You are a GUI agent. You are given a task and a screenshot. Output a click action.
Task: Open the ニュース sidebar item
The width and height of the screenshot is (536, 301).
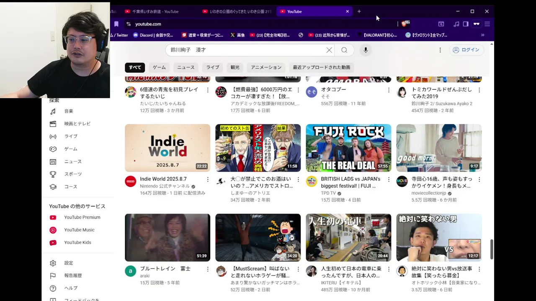click(x=72, y=161)
